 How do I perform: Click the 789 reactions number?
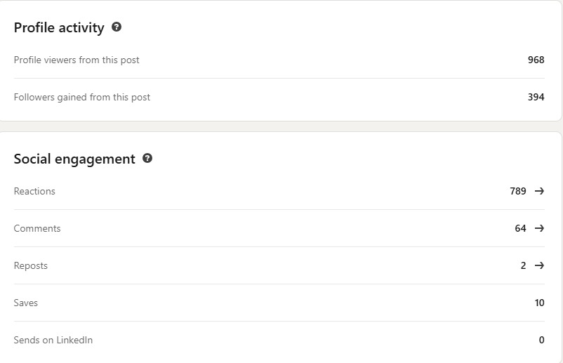pos(518,191)
